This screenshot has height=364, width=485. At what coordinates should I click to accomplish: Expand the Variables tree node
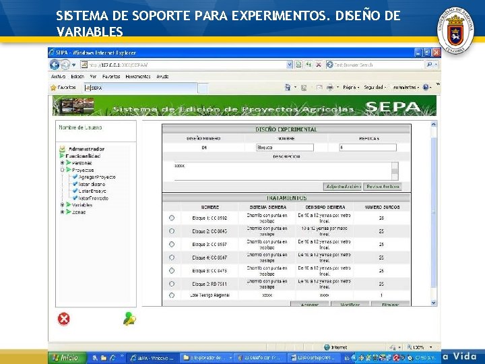tap(62, 205)
